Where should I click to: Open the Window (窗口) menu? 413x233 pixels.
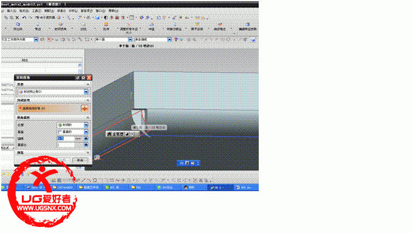click(100, 11)
